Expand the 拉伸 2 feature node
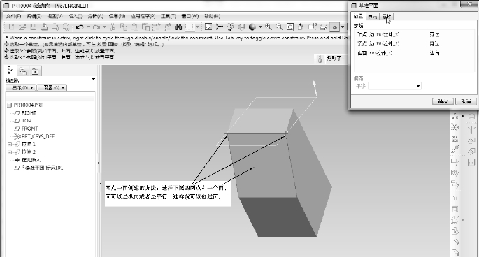The width and height of the screenshot is (479, 257). tap(10, 152)
